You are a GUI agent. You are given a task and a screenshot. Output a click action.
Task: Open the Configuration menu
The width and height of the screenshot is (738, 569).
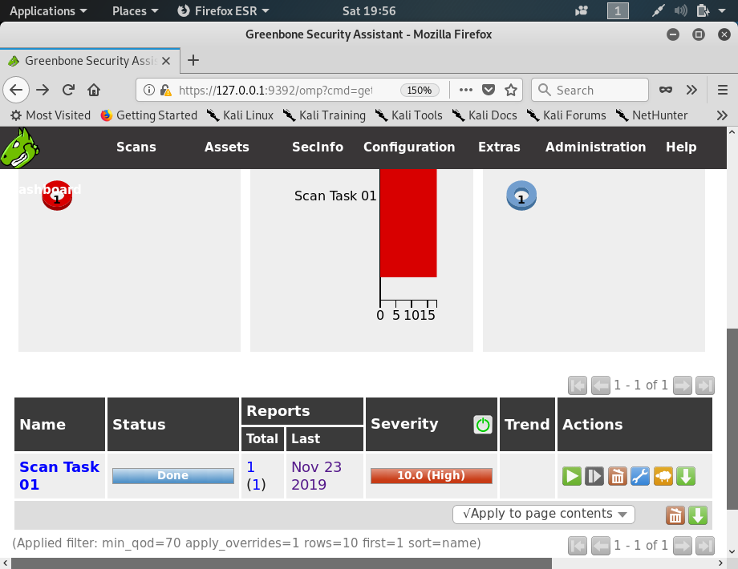coord(409,147)
